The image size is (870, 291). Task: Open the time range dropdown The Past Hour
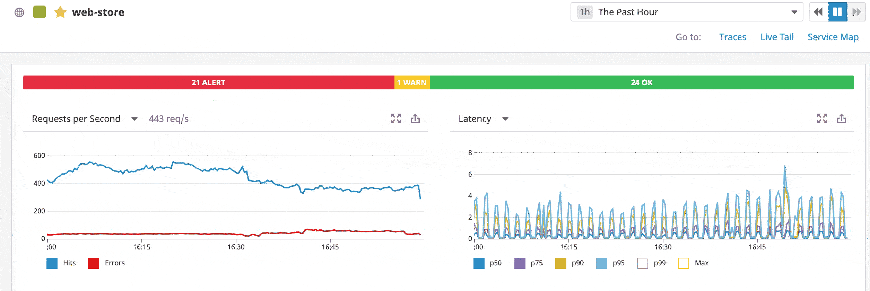687,12
